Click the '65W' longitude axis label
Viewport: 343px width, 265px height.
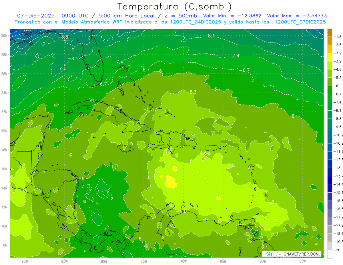tap(223, 261)
